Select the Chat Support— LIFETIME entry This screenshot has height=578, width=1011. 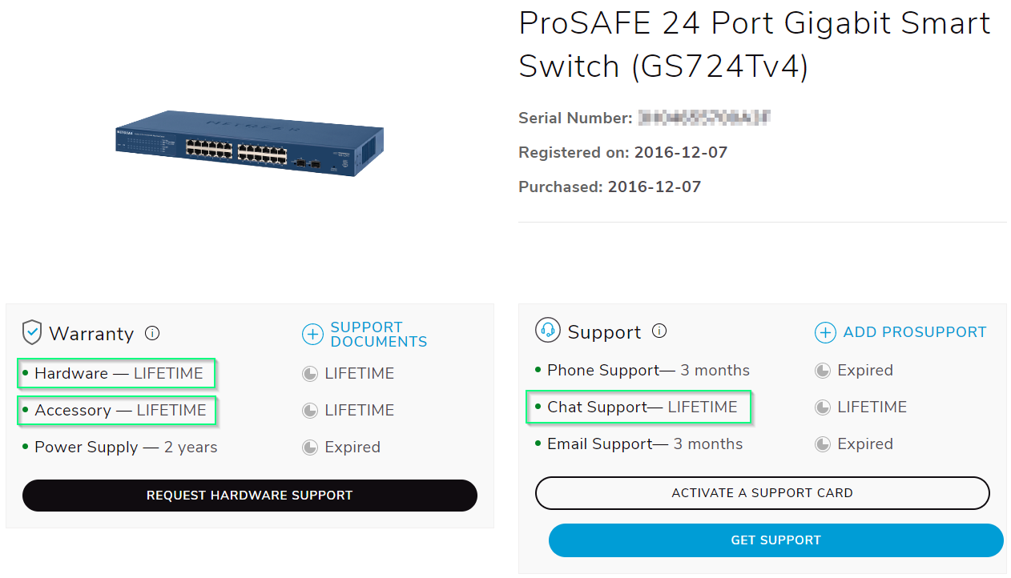pyautogui.click(x=641, y=407)
